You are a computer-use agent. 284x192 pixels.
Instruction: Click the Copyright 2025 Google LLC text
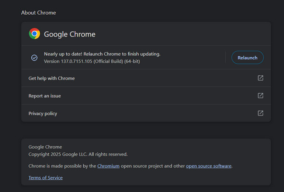[78, 154]
